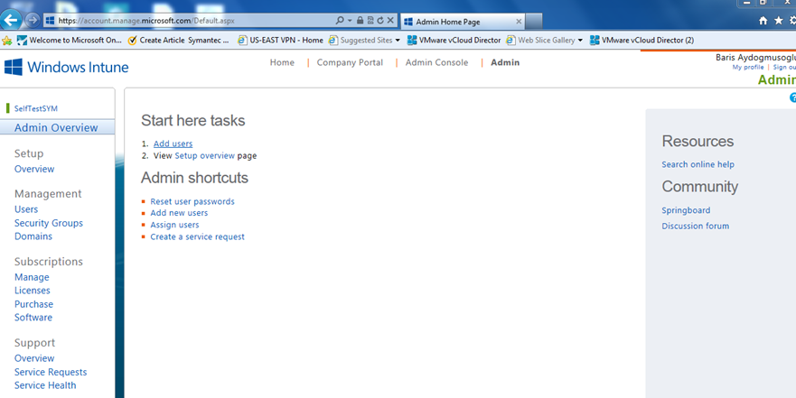Open Search online help link
796x398 pixels.
click(x=698, y=164)
